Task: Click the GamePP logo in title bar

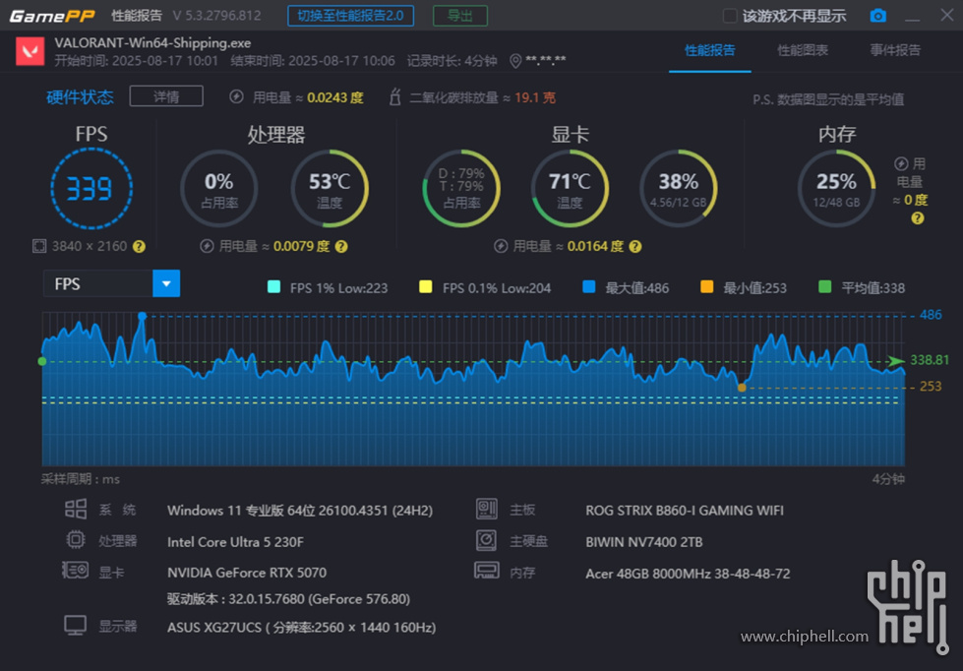Action: tap(52, 16)
